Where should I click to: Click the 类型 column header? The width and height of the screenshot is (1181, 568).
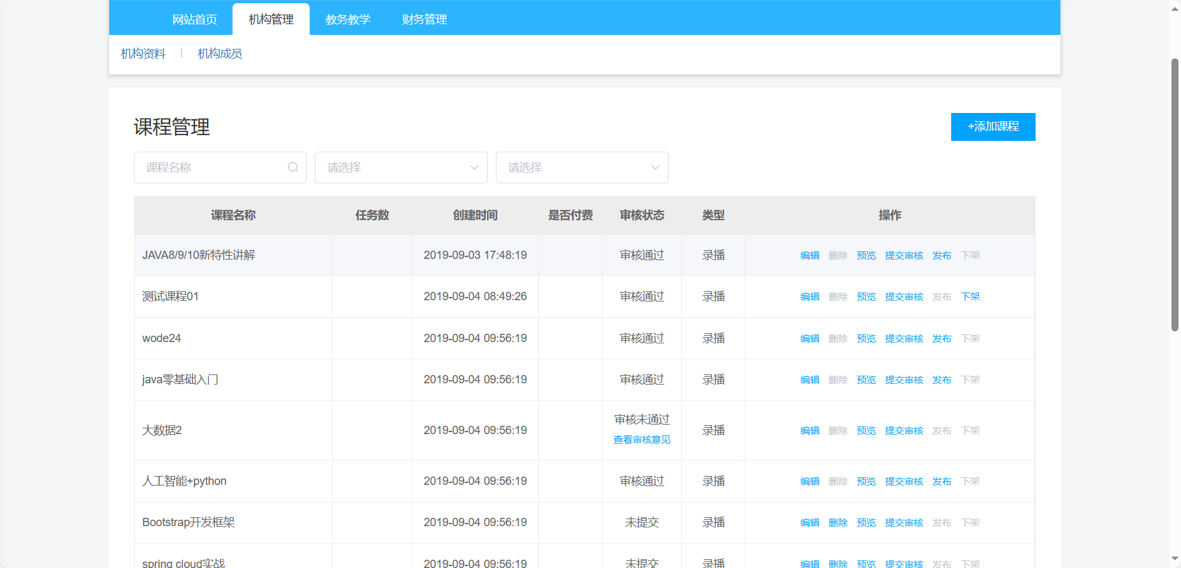[x=713, y=215]
